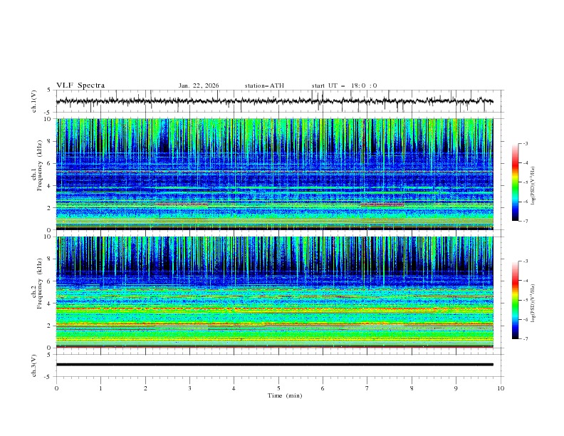Click the "-5" tick on ch.1 colorbar

525,182
